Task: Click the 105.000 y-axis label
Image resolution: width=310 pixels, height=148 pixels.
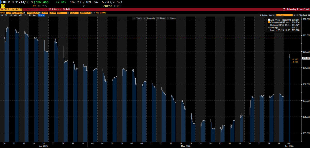Action: tap(306, 133)
